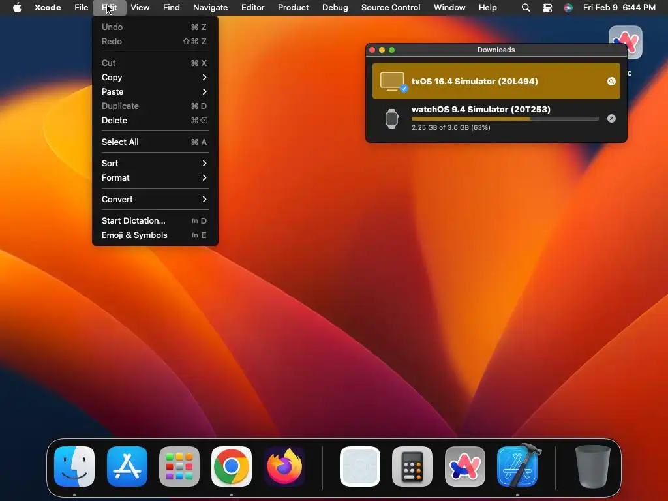Click the watchOS download progress bar
The width and height of the screenshot is (668, 501).
pyautogui.click(x=505, y=119)
